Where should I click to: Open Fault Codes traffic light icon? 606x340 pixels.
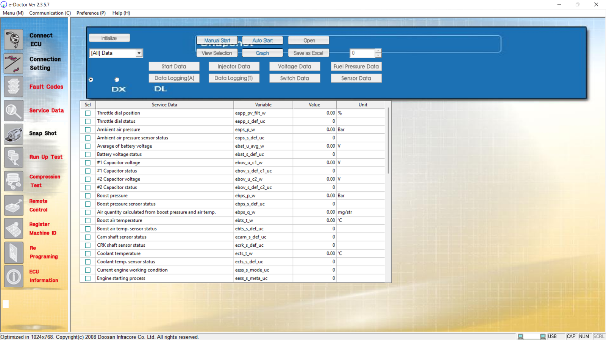coord(14,87)
